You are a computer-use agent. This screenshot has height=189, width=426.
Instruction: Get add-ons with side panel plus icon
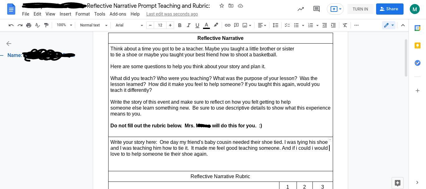(x=417, y=91)
